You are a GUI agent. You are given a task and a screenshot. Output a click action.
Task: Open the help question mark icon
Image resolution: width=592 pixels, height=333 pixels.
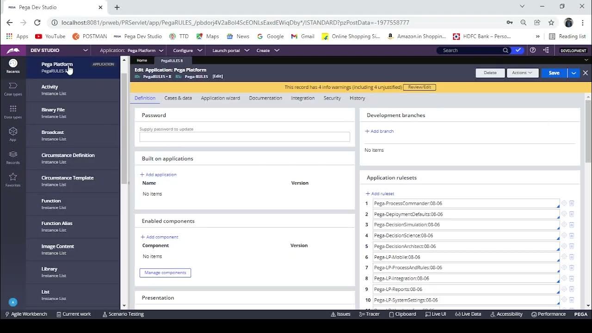click(533, 50)
